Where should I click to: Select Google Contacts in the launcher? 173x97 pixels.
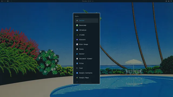click(86, 73)
